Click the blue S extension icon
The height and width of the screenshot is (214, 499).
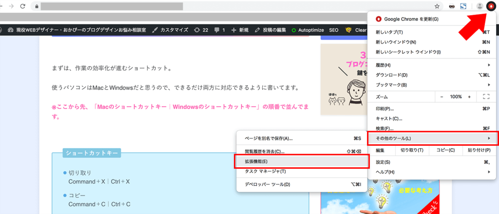(463, 6)
